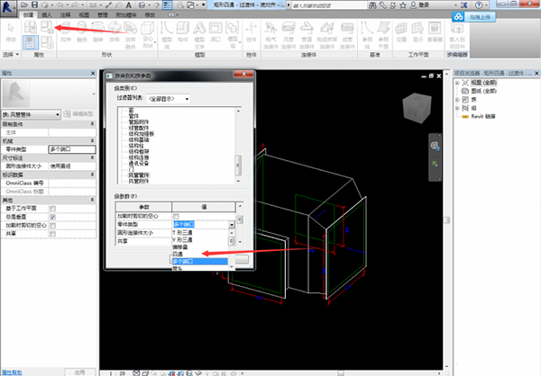Open the navigation wheel on the nav bar

click(x=435, y=146)
